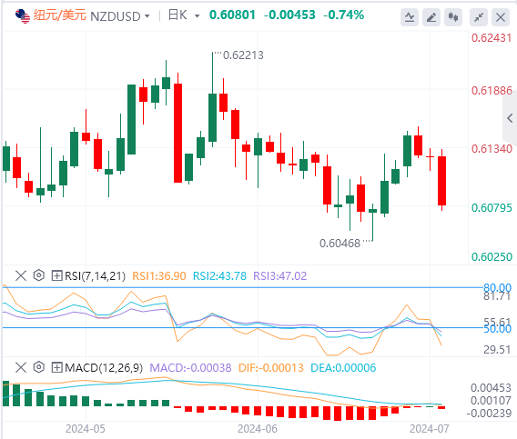Click the MACD(12,26,9) indicator label
The height and width of the screenshot is (439, 517).
[x=104, y=367]
